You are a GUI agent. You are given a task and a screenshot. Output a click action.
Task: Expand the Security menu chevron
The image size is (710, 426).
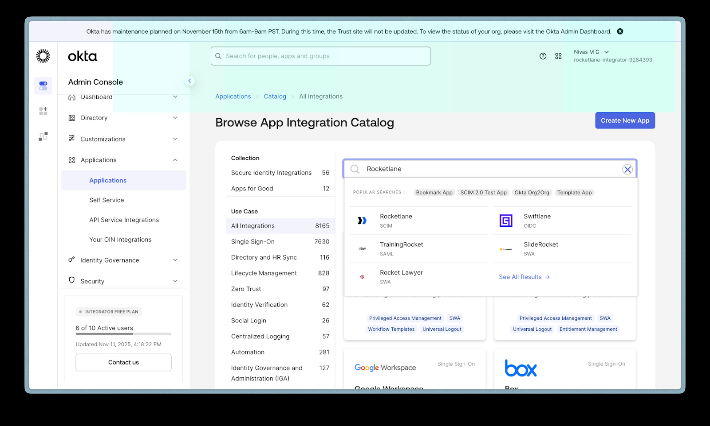pyautogui.click(x=175, y=281)
